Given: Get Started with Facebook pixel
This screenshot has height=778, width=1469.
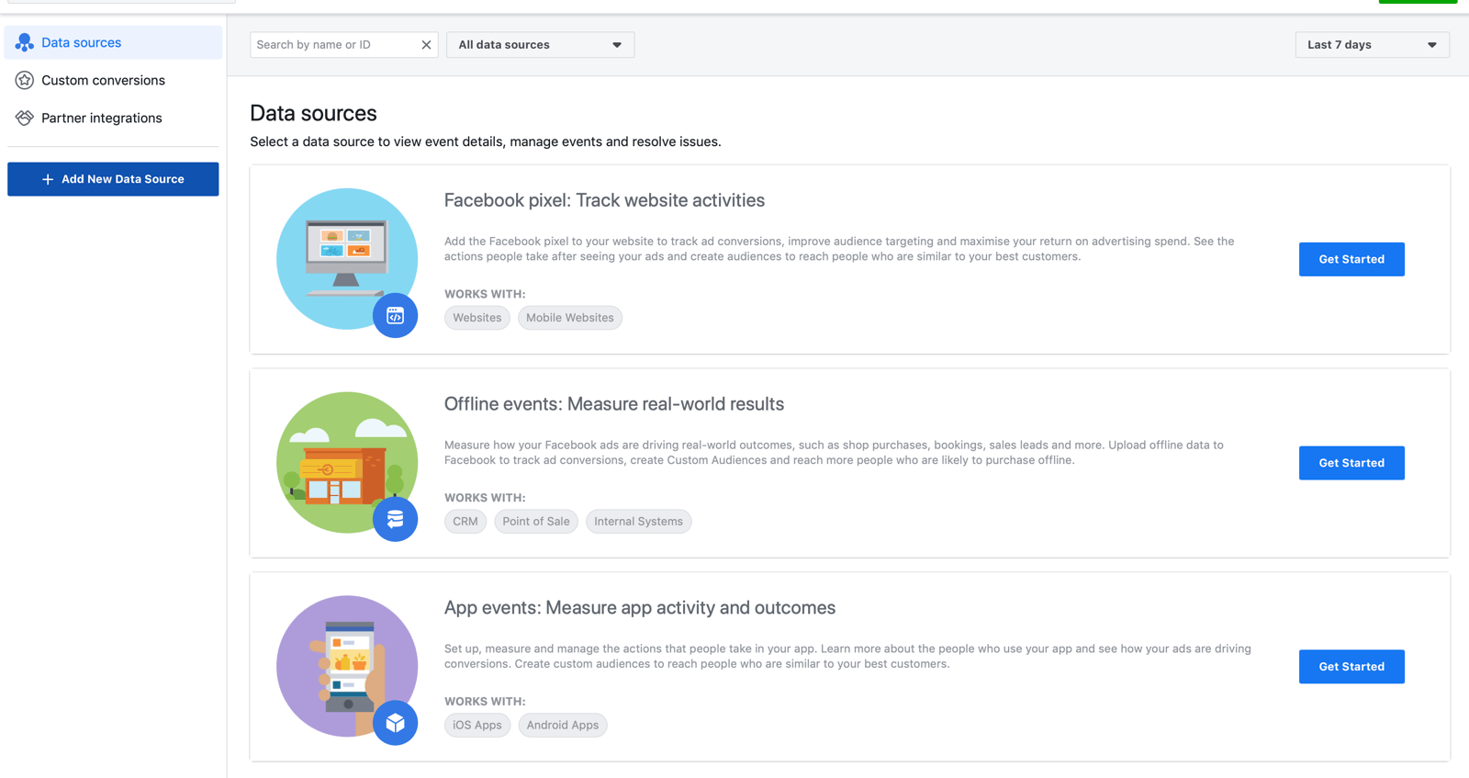Looking at the screenshot, I should (x=1351, y=259).
